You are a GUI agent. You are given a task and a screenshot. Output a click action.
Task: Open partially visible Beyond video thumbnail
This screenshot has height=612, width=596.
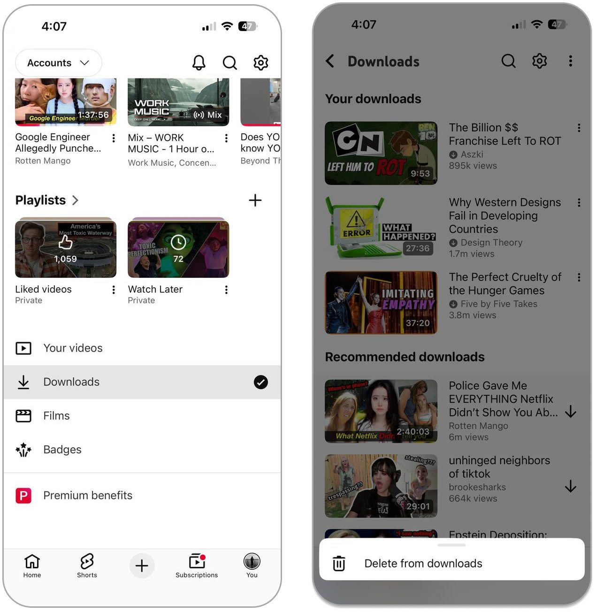click(260, 102)
